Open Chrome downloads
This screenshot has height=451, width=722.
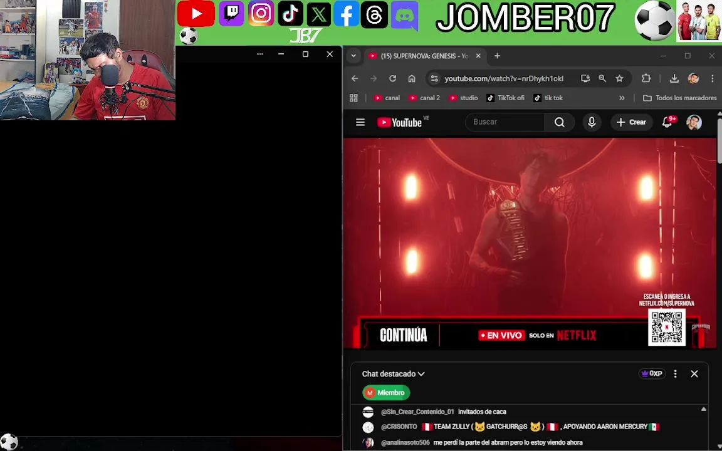(x=674, y=79)
